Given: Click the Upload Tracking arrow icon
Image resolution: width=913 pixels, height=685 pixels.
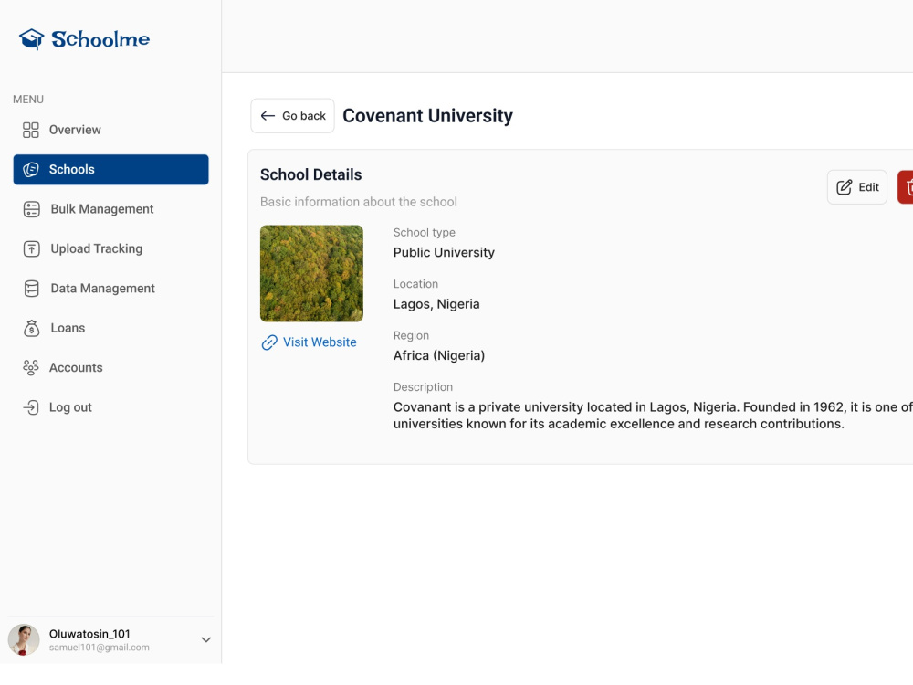Looking at the screenshot, I should [x=31, y=248].
